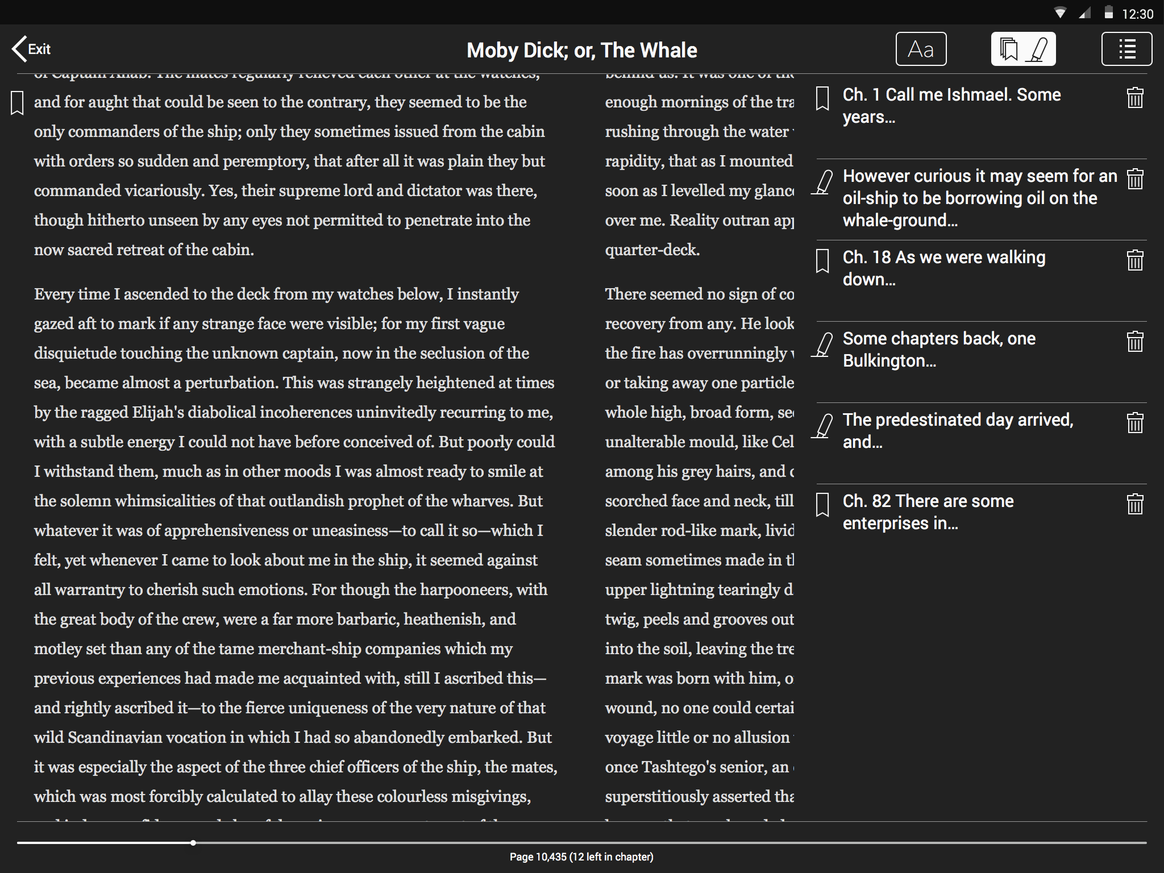Open the table of contents list

coord(1126,49)
